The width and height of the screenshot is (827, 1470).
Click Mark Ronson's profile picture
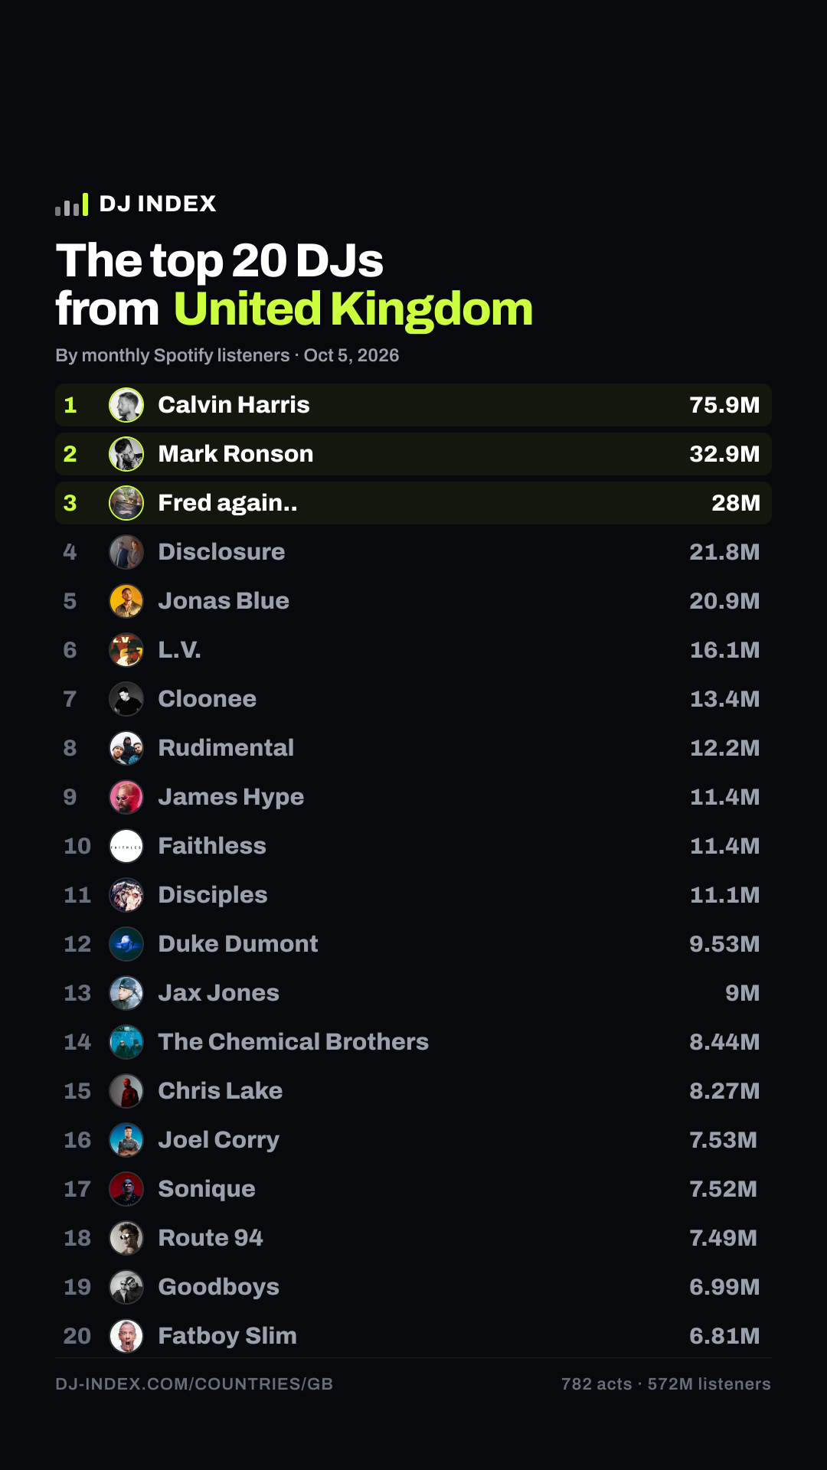click(126, 454)
